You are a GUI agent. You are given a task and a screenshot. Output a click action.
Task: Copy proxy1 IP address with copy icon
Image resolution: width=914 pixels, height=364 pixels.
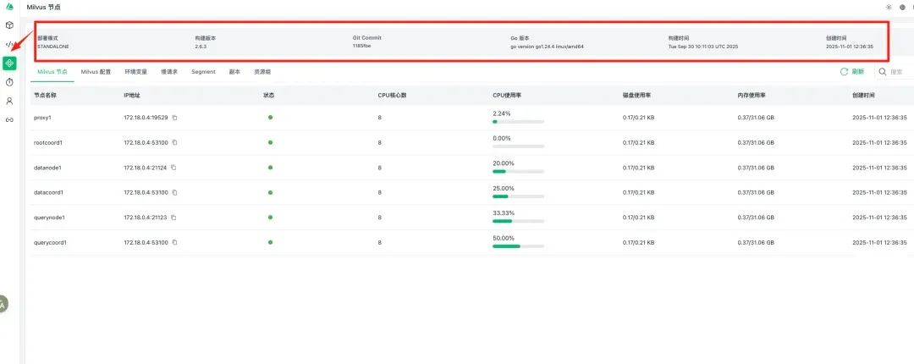click(x=175, y=118)
